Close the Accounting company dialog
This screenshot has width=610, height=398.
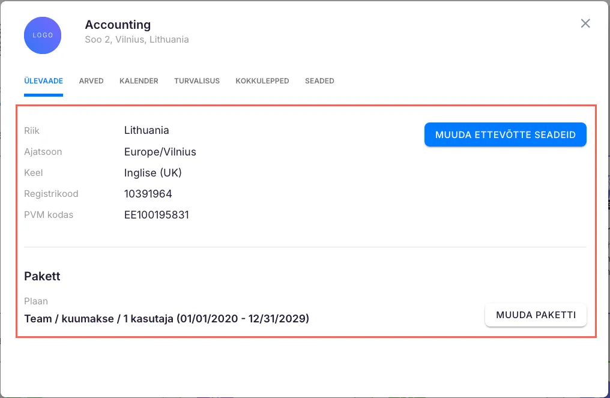pyautogui.click(x=585, y=23)
